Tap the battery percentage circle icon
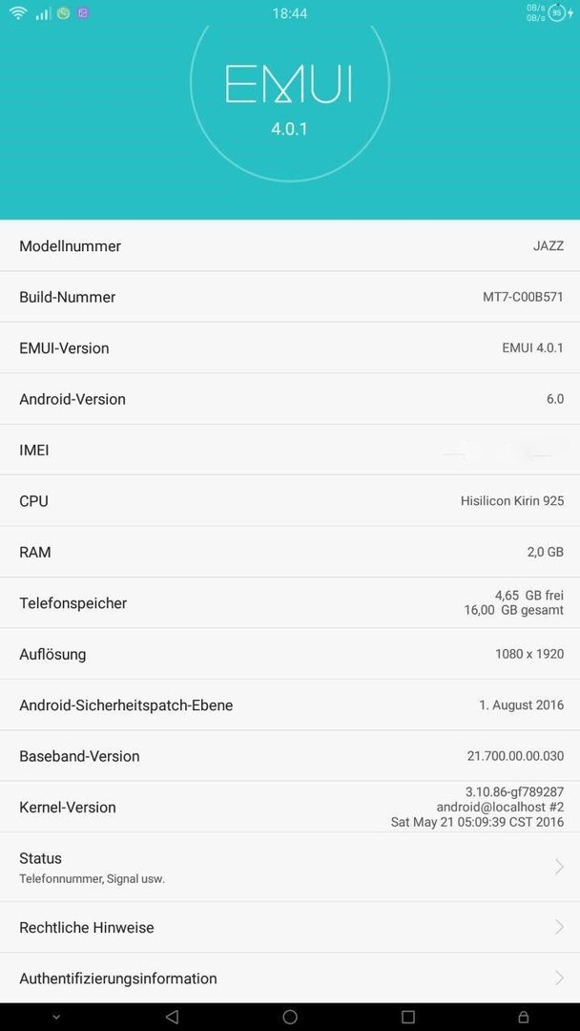 coord(557,12)
